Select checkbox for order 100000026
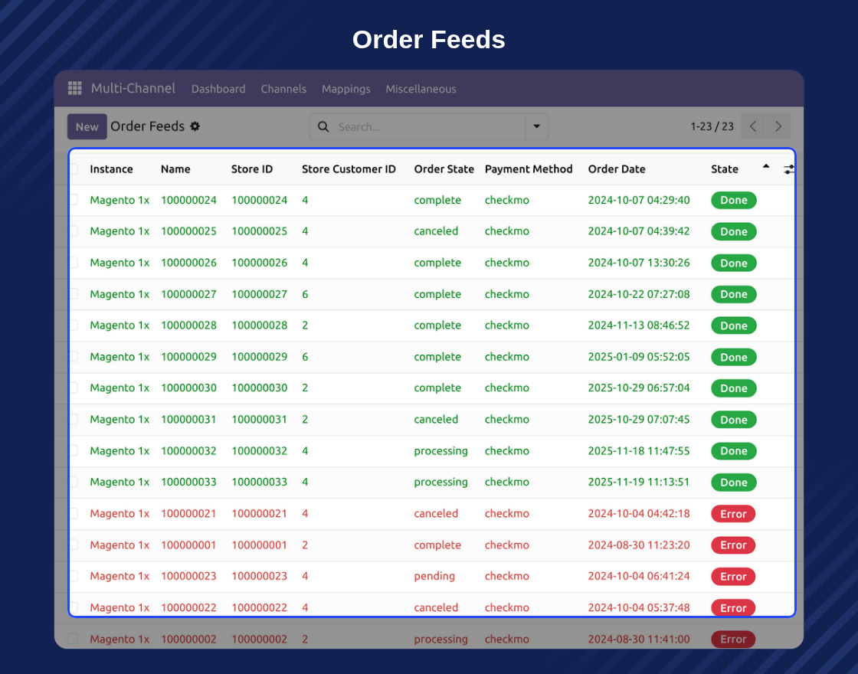 click(74, 263)
